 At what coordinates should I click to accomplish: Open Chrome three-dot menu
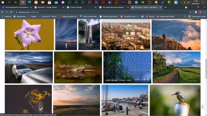click(205, 12)
